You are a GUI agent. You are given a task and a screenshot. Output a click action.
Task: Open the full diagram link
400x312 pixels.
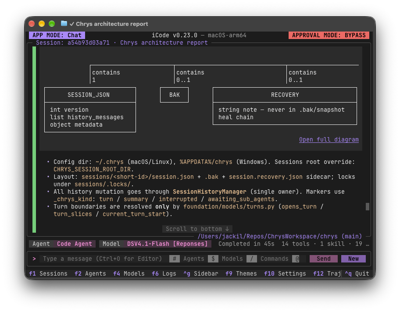click(329, 139)
